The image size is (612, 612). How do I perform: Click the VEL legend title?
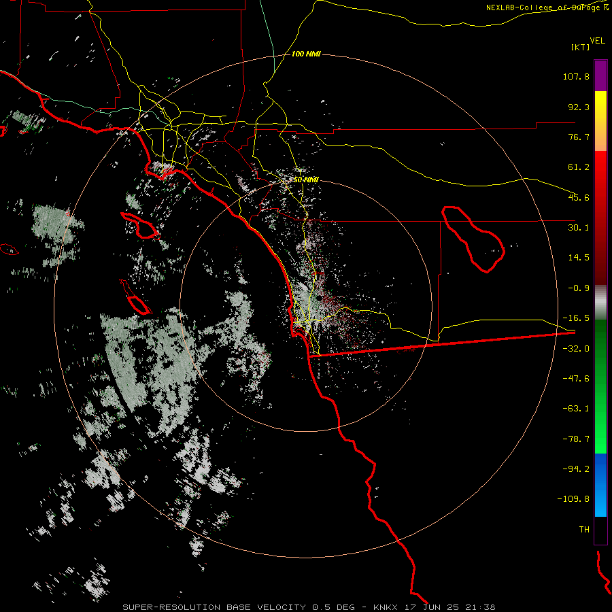click(x=597, y=41)
